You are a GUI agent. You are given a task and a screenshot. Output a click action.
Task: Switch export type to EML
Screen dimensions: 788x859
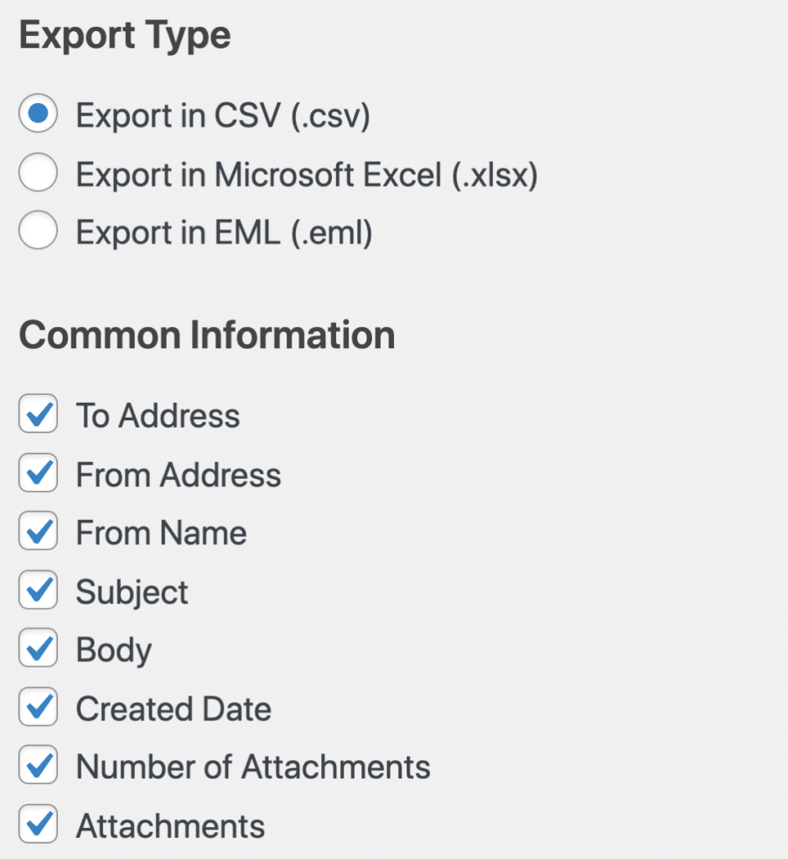37,232
